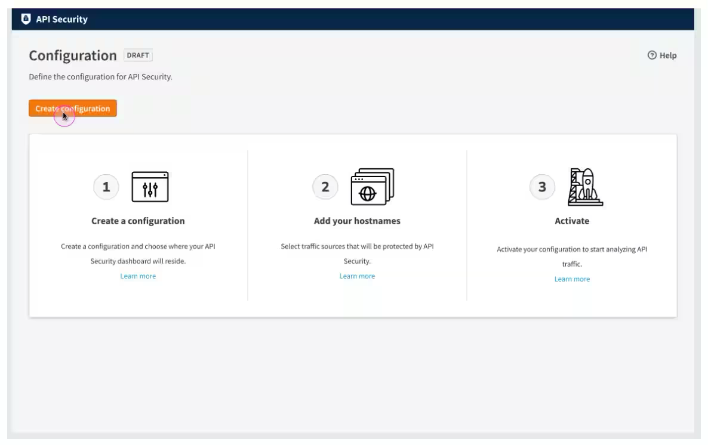Click the step 3 numbered circle

[x=542, y=186]
